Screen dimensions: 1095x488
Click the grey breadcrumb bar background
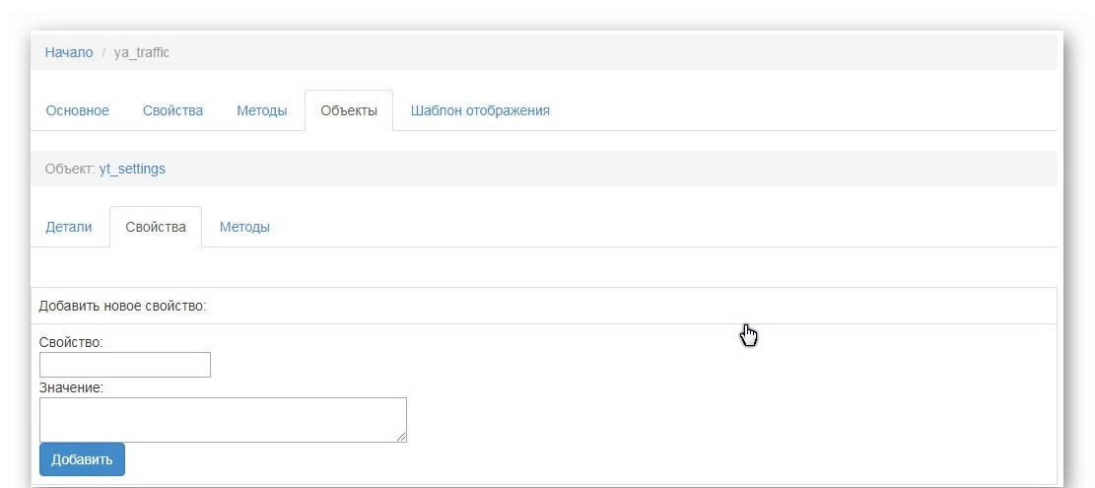pos(591,52)
